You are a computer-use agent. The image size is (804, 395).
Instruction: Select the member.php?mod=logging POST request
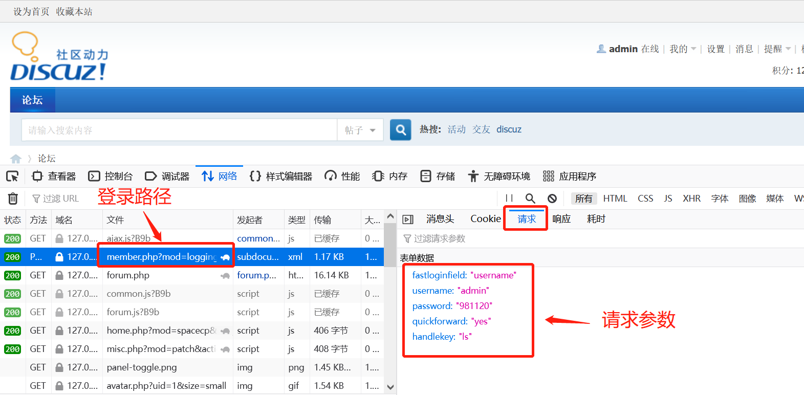click(192, 257)
